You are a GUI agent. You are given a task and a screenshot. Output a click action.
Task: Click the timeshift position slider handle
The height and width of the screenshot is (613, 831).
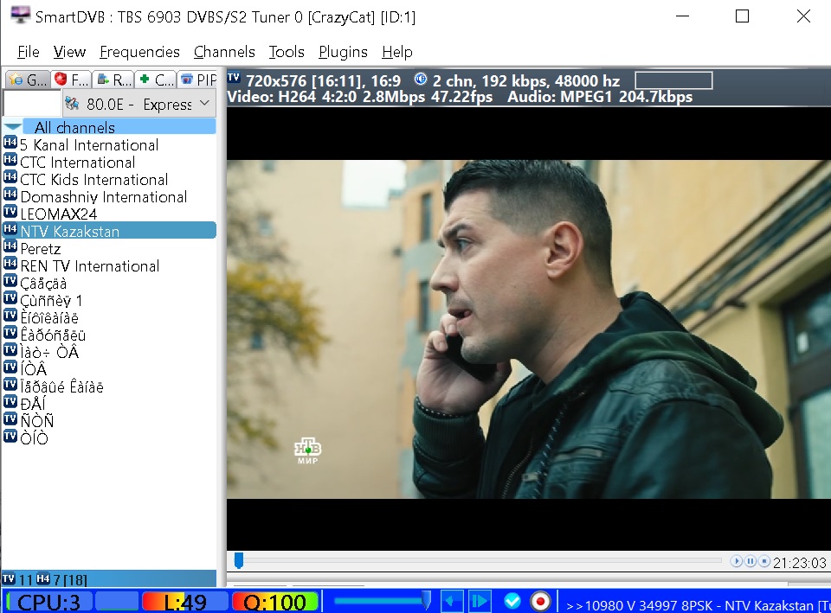click(239, 560)
